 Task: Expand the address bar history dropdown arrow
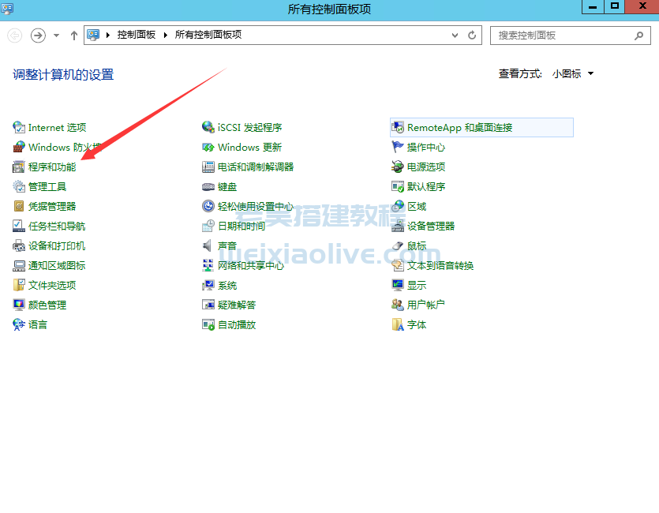point(455,36)
